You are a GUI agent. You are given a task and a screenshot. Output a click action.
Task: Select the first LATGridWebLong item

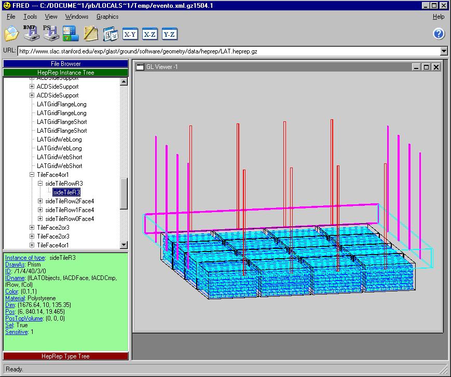[x=59, y=139]
